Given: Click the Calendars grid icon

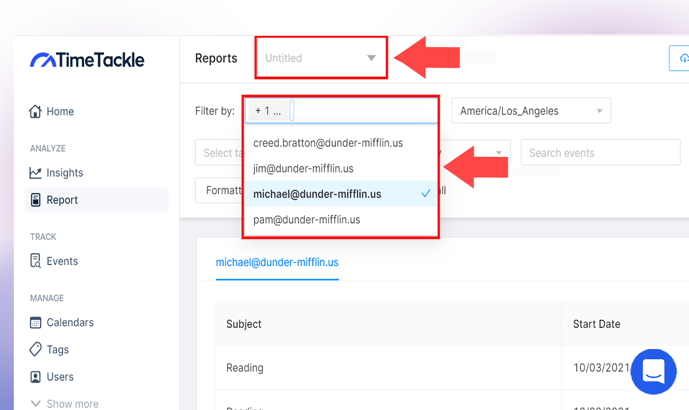Looking at the screenshot, I should coord(35,322).
